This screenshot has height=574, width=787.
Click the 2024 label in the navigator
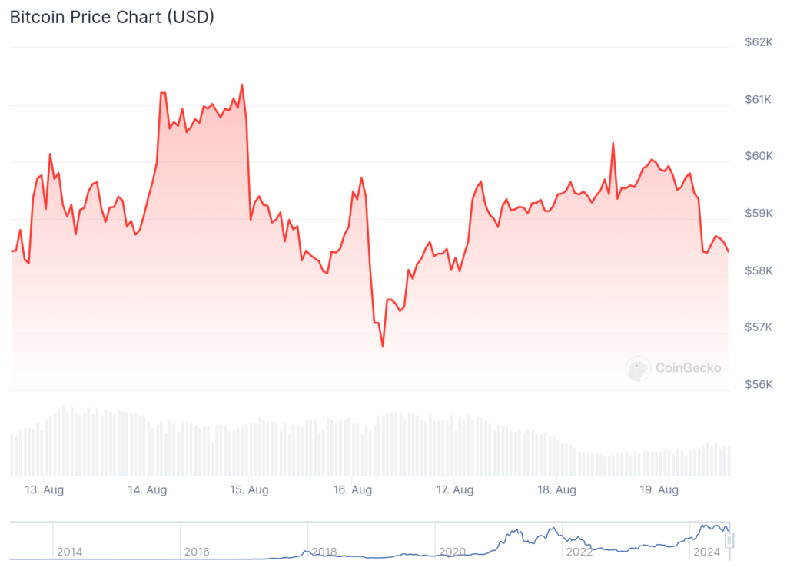706,552
